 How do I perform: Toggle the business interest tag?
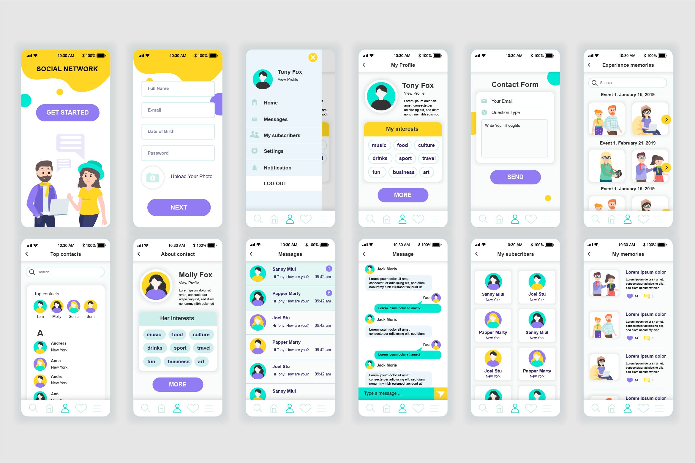(x=403, y=172)
